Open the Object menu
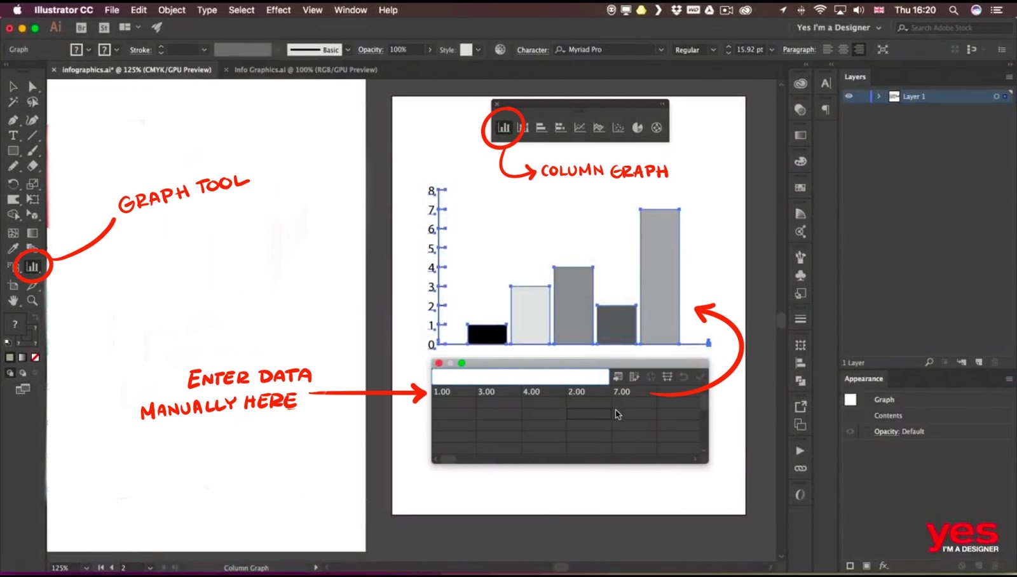 click(170, 10)
